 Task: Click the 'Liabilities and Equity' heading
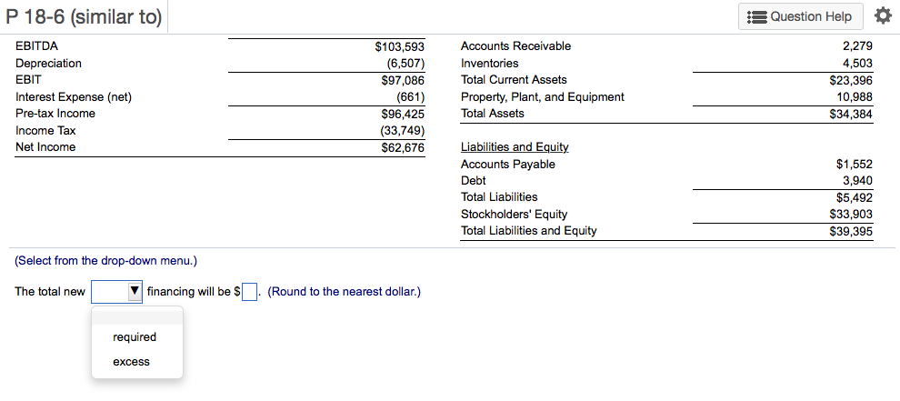tap(515, 147)
